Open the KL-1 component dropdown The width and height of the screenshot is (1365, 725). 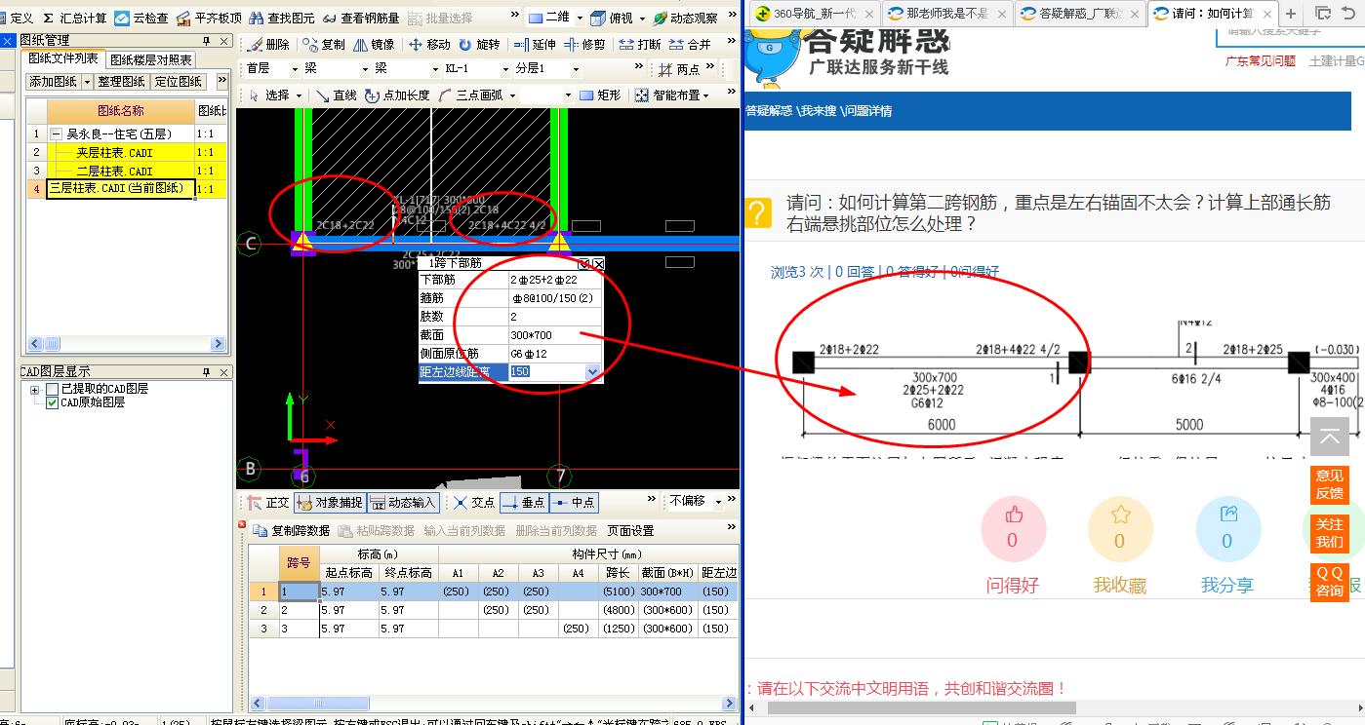505,69
